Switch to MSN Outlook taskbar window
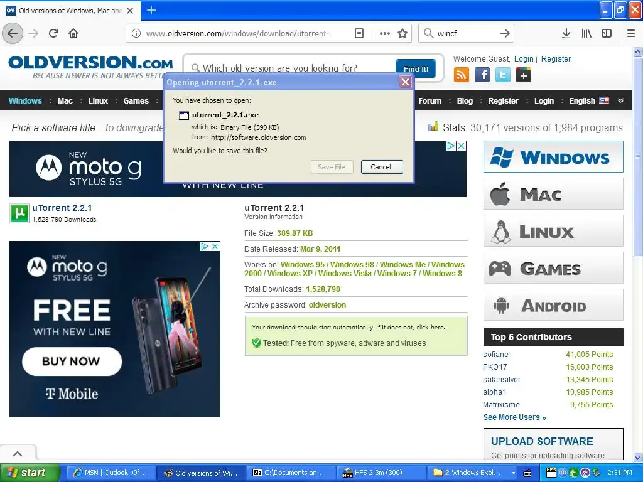Image resolution: width=643 pixels, height=482 pixels. coord(111,473)
